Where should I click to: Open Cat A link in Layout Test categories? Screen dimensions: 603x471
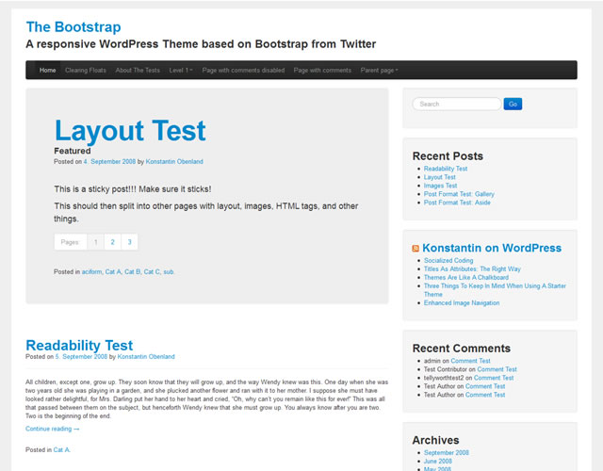113,272
